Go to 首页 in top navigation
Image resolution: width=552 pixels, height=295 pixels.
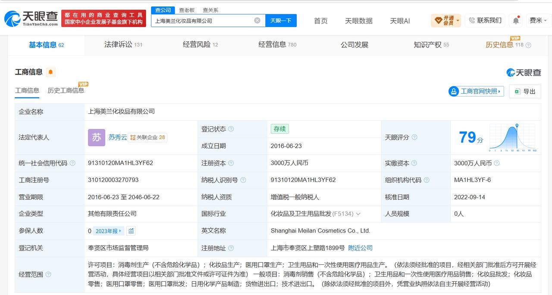320,21
